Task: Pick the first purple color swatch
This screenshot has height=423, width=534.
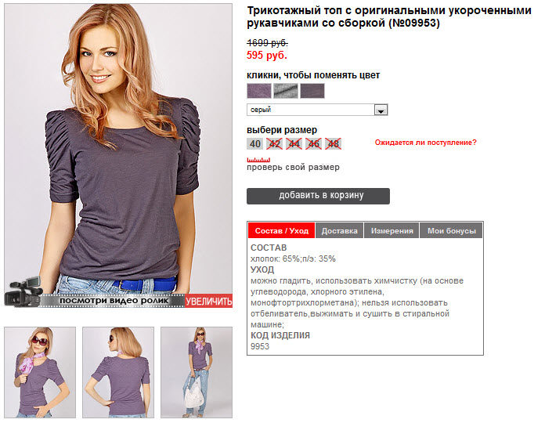Action: pyautogui.click(x=259, y=91)
